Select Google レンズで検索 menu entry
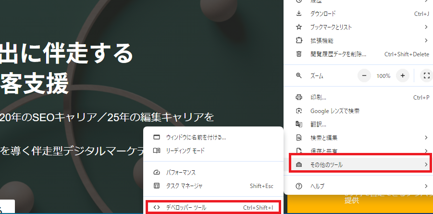This screenshot has width=433, height=214. point(358,111)
